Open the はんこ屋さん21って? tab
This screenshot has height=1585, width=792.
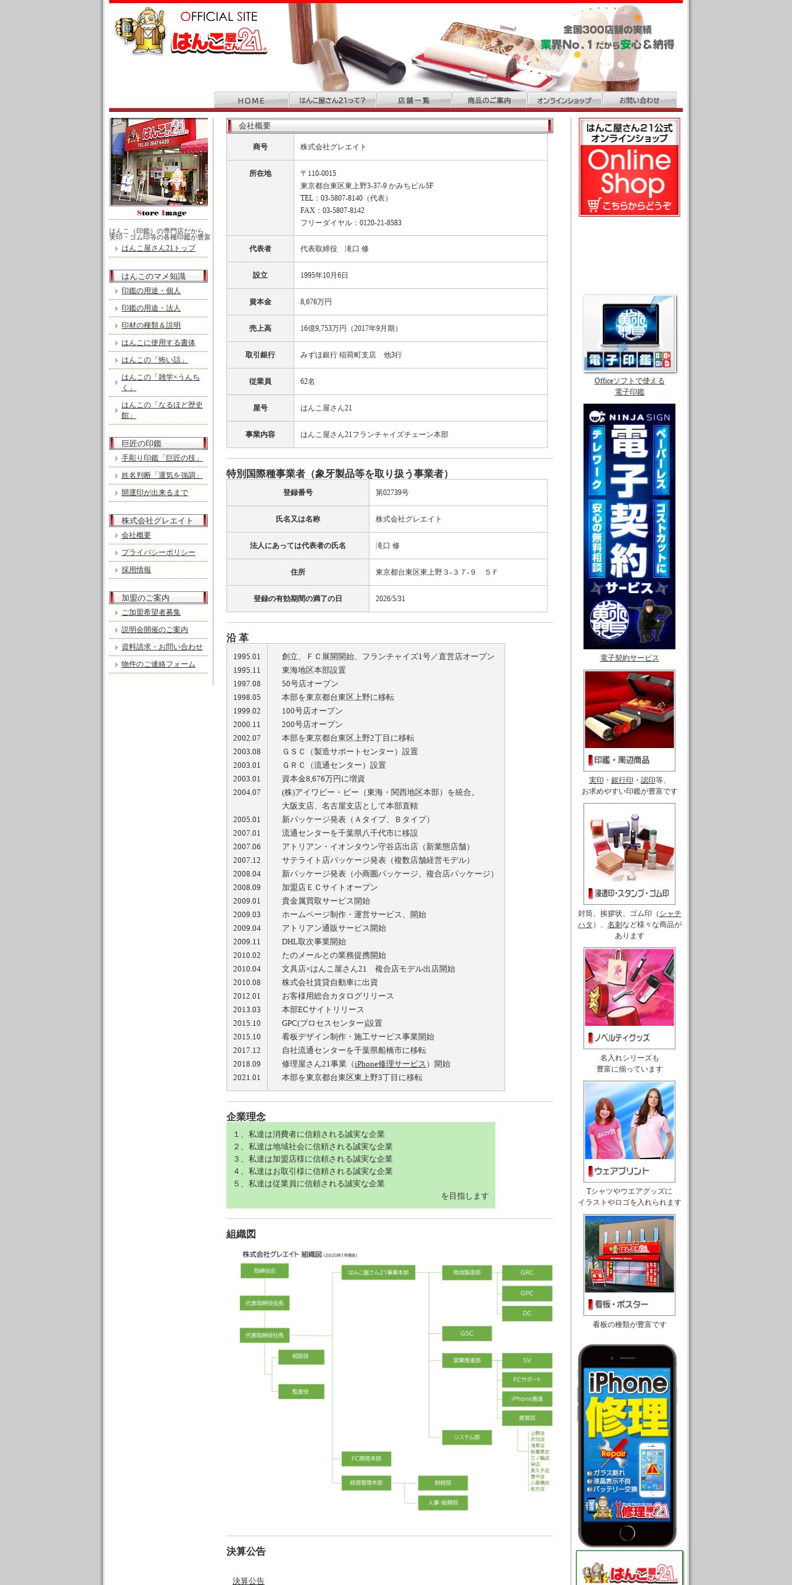point(332,100)
